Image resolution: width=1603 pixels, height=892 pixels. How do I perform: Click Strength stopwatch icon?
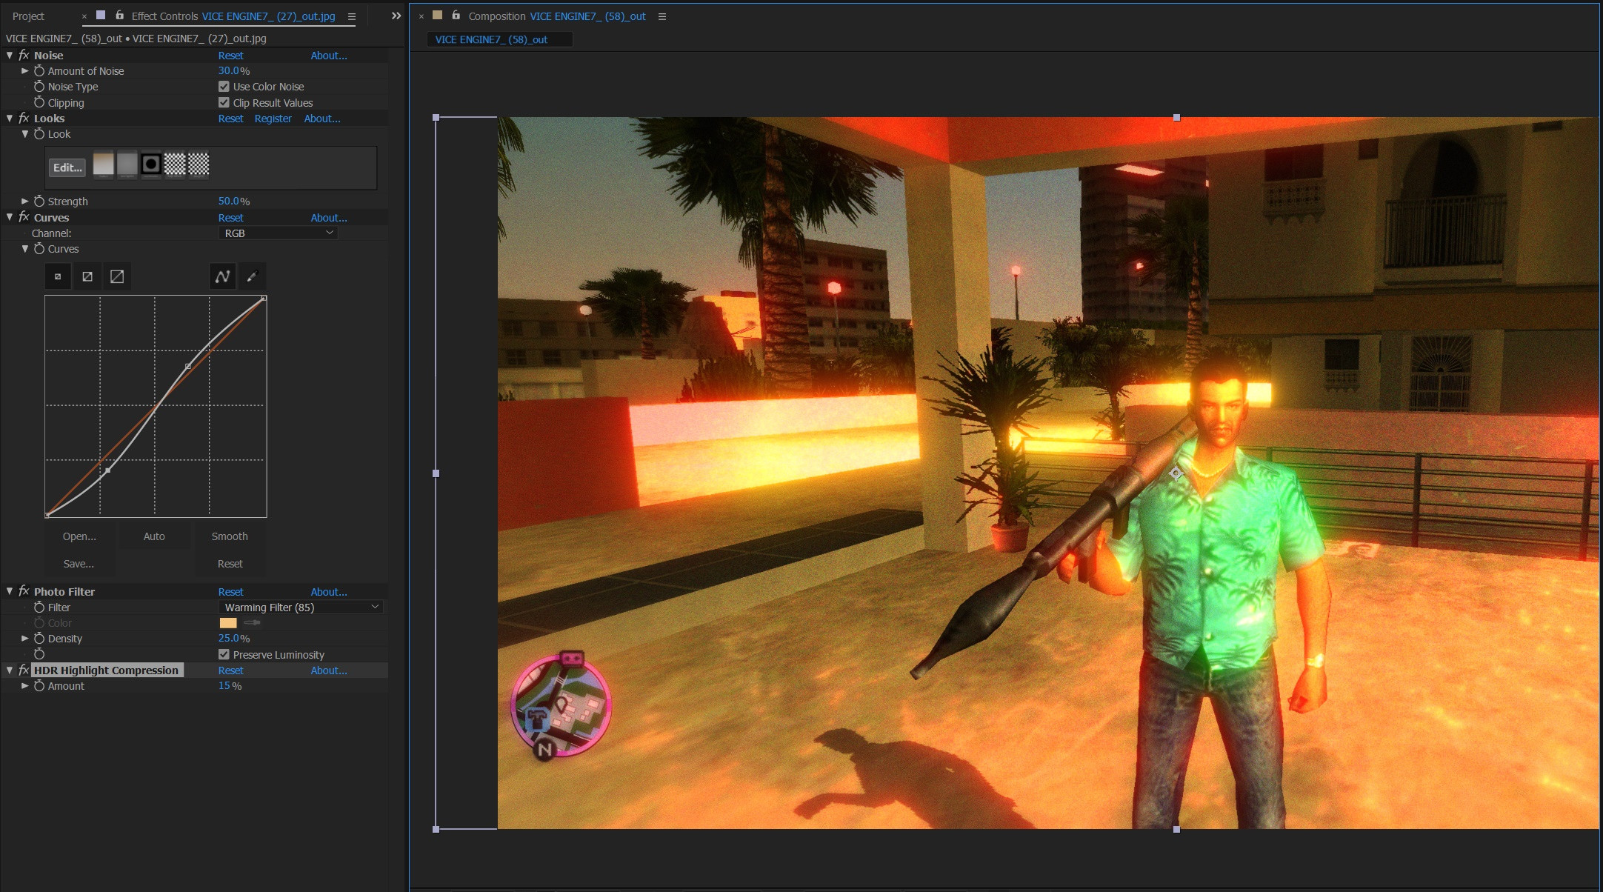click(39, 202)
